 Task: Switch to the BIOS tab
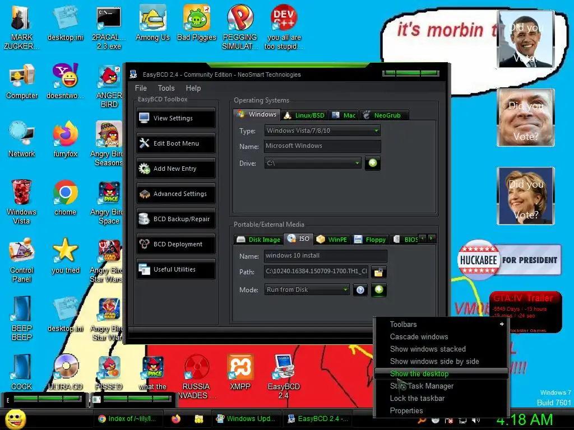point(405,240)
